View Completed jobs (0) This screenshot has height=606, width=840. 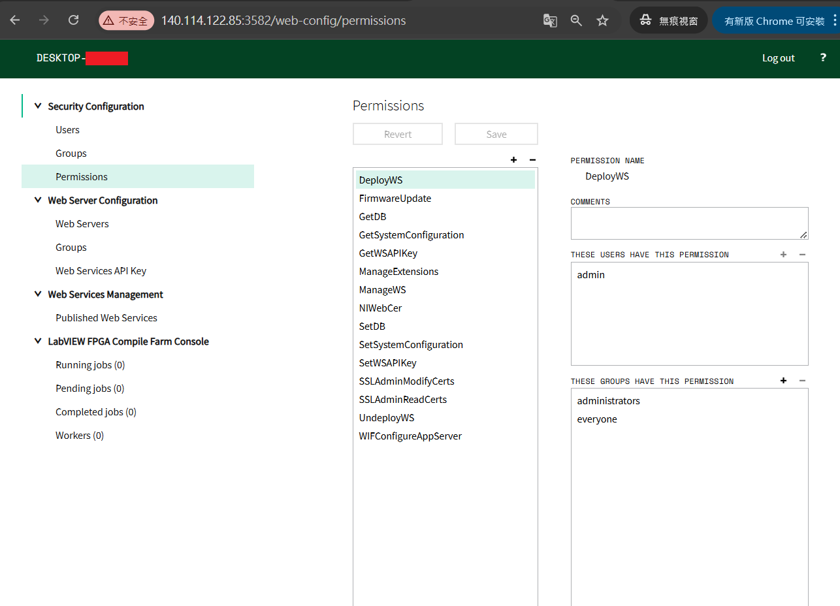(96, 412)
